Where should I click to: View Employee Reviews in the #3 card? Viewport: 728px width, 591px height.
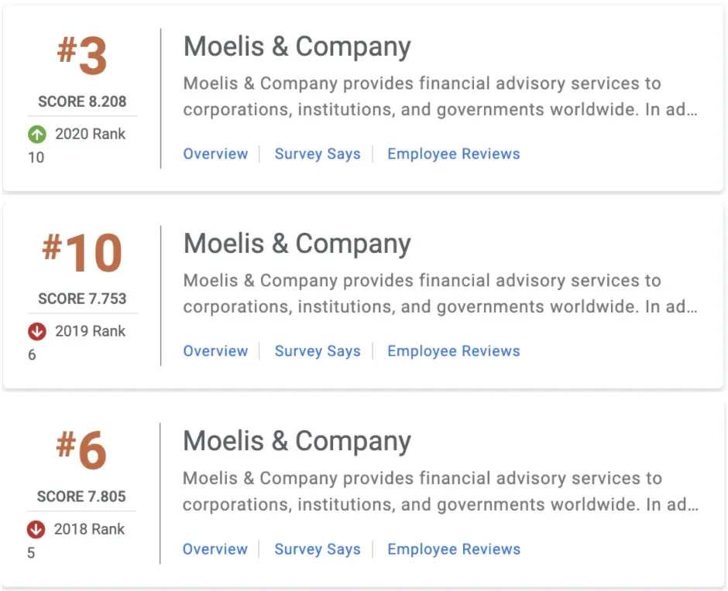(x=453, y=154)
